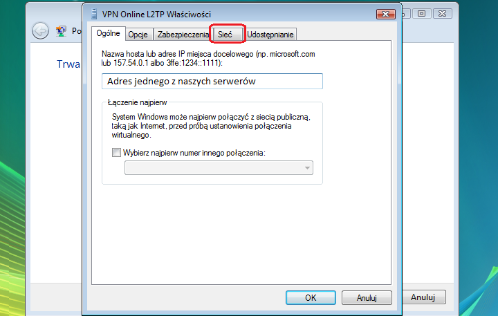Click the 'Łączenie najpierw' group label
Viewport: 498px width, 316px height.
137,102
